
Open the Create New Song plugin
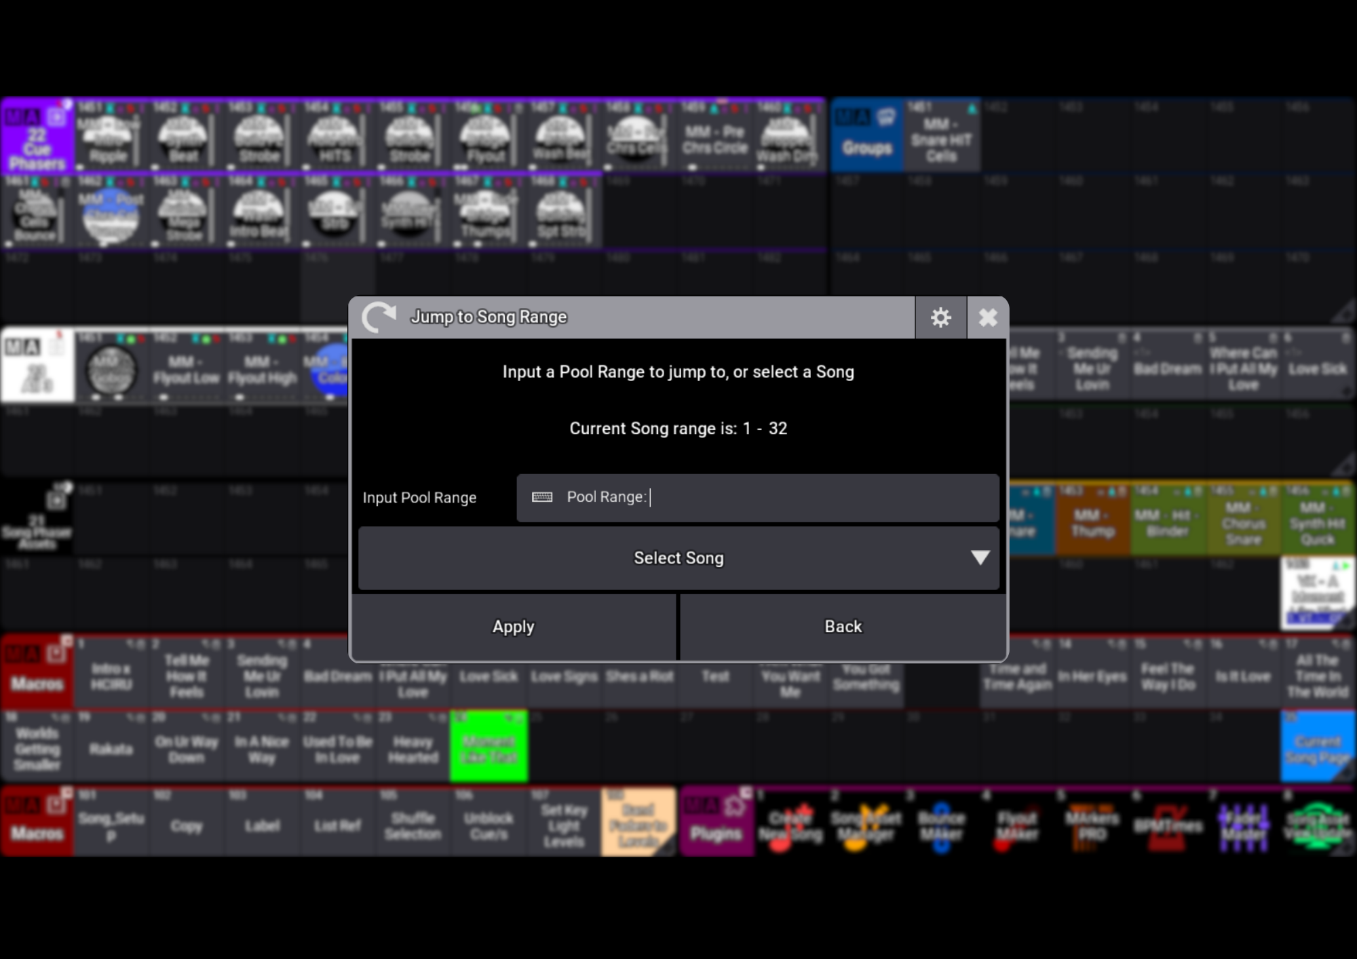click(790, 821)
